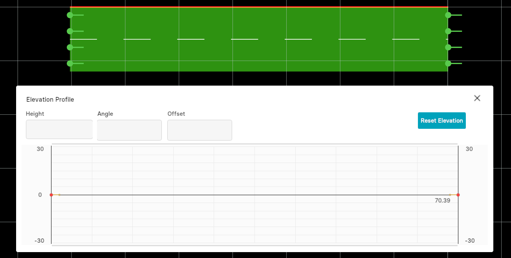Select the topmost green lane node on right road end

coord(448,15)
